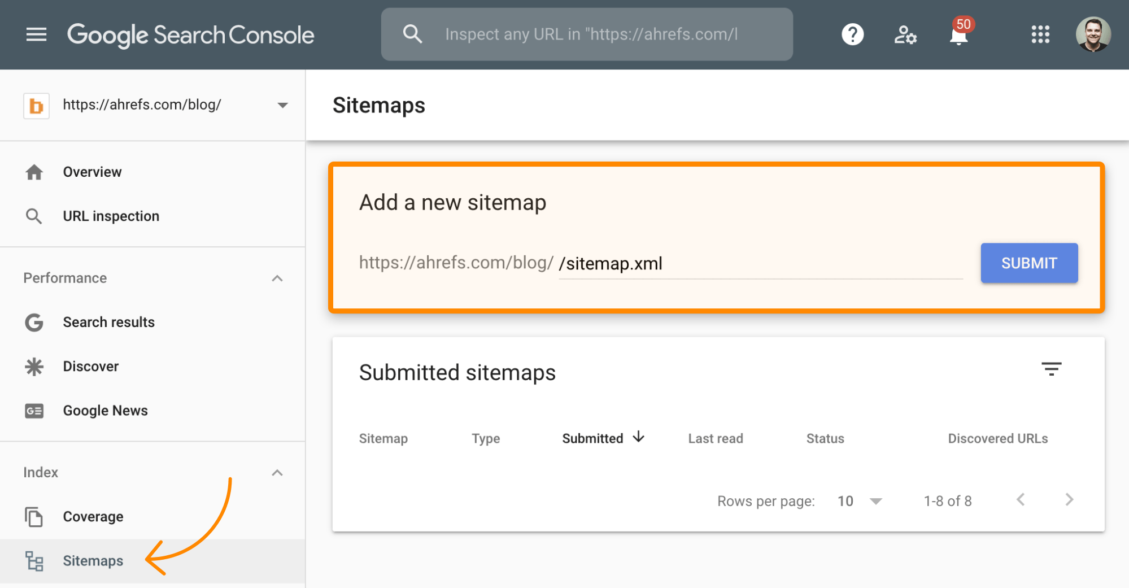The width and height of the screenshot is (1129, 588).
Task: Open the user and permissions settings icon
Action: [x=905, y=34]
